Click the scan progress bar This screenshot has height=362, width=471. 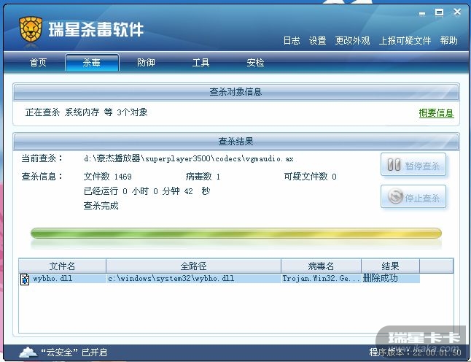236,234
